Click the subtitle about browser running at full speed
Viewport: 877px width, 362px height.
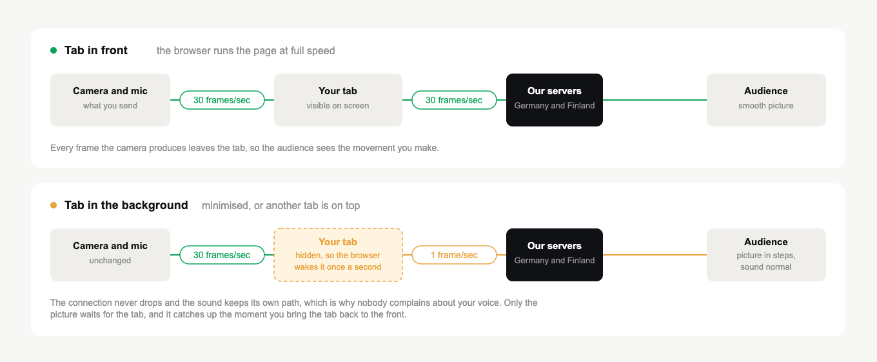tap(246, 50)
